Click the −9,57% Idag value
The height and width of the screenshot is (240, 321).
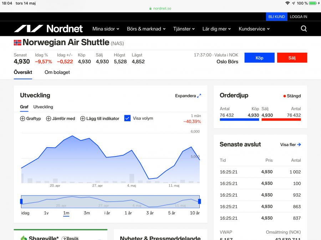pyautogui.click(x=44, y=62)
